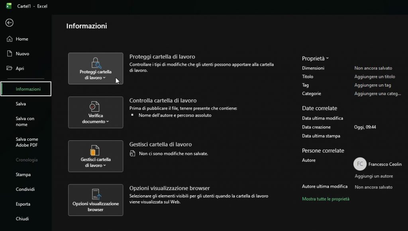
Task: Click the Data creazione value Oggi, 09:44
Action: [x=365, y=127]
